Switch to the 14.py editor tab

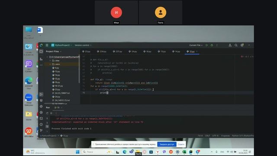click(x=176, y=52)
